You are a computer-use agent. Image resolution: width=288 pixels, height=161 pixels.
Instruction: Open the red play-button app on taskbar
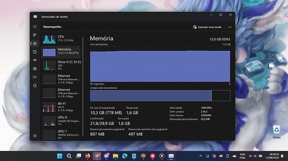[152, 156]
